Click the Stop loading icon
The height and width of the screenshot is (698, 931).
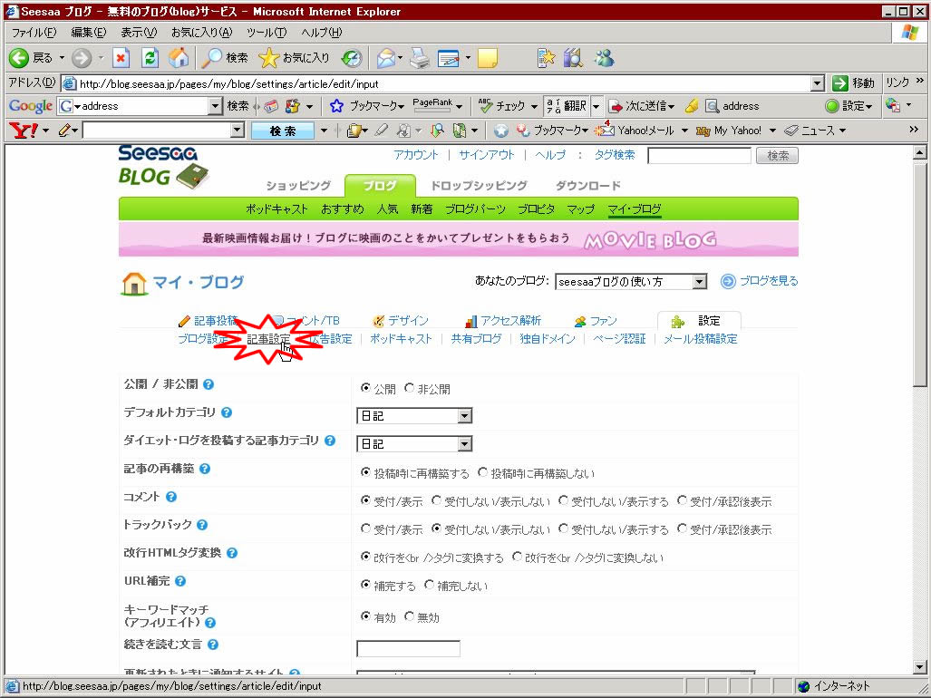point(121,58)
